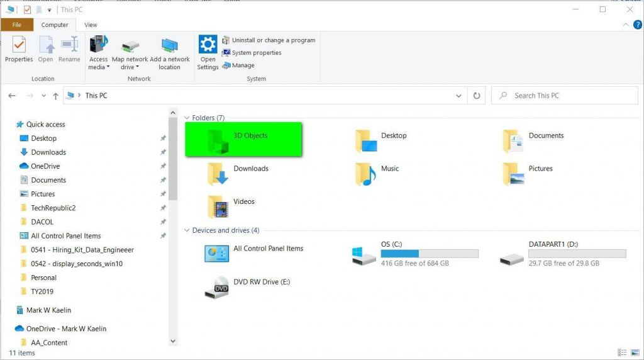Click the title bar Properties checkmark icon
This screenshot has height=360, width=644.
27,9
